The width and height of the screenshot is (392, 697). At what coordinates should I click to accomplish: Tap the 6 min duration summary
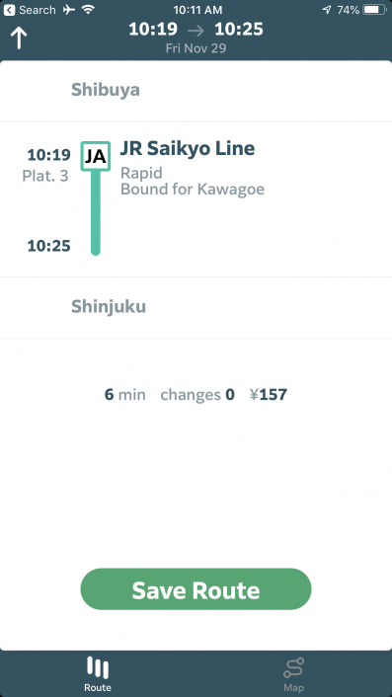click(124, 395)
